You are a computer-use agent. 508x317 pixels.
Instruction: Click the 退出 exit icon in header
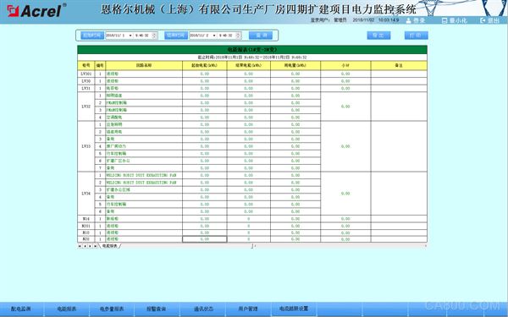click(x=483, y=20)
